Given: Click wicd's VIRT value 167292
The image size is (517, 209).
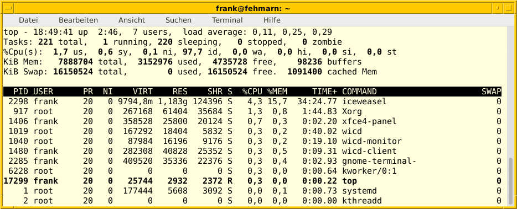Looking at the screenshot, I should [x=138, y=131].
